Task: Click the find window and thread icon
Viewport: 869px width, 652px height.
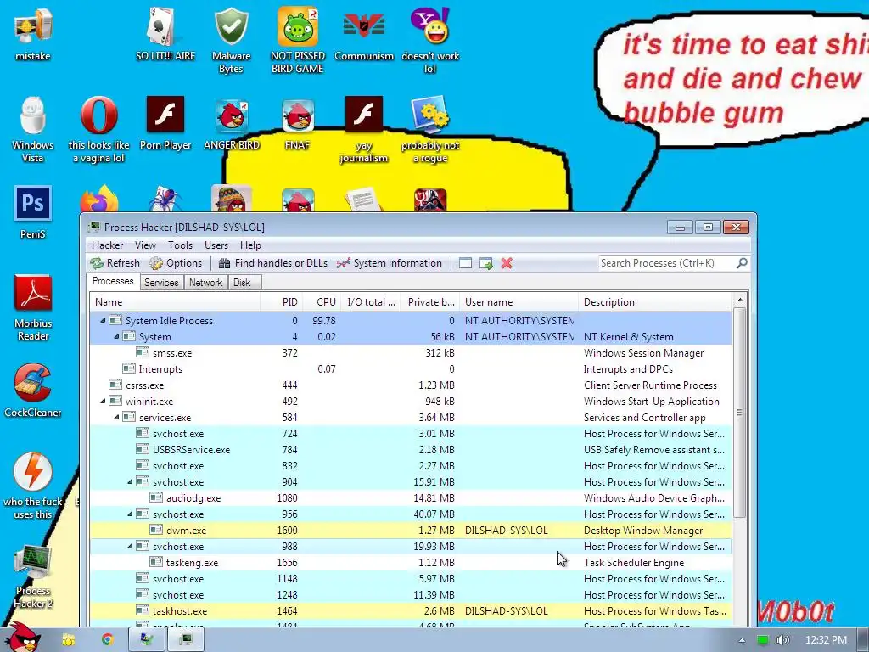Action: [x=486, y=263]
